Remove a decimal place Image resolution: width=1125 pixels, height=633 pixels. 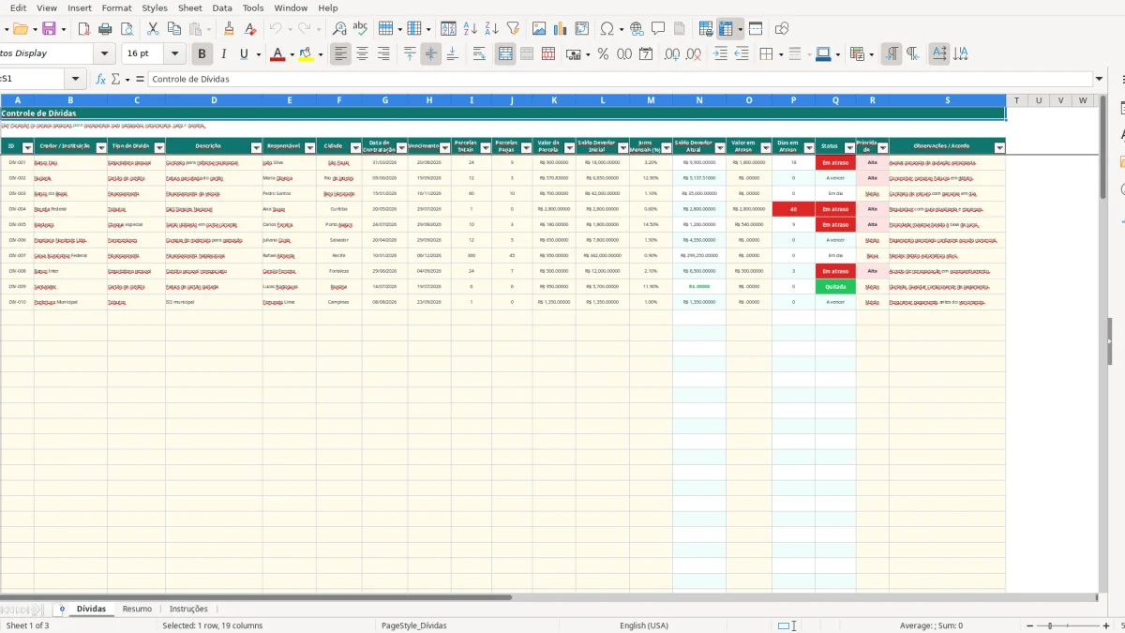coord(693,54)
